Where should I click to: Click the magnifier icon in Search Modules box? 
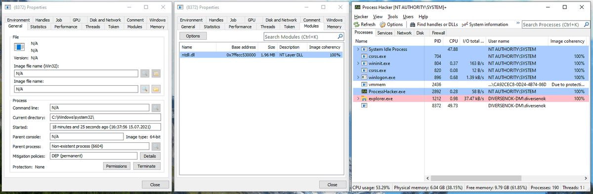(x=340, y=36)
